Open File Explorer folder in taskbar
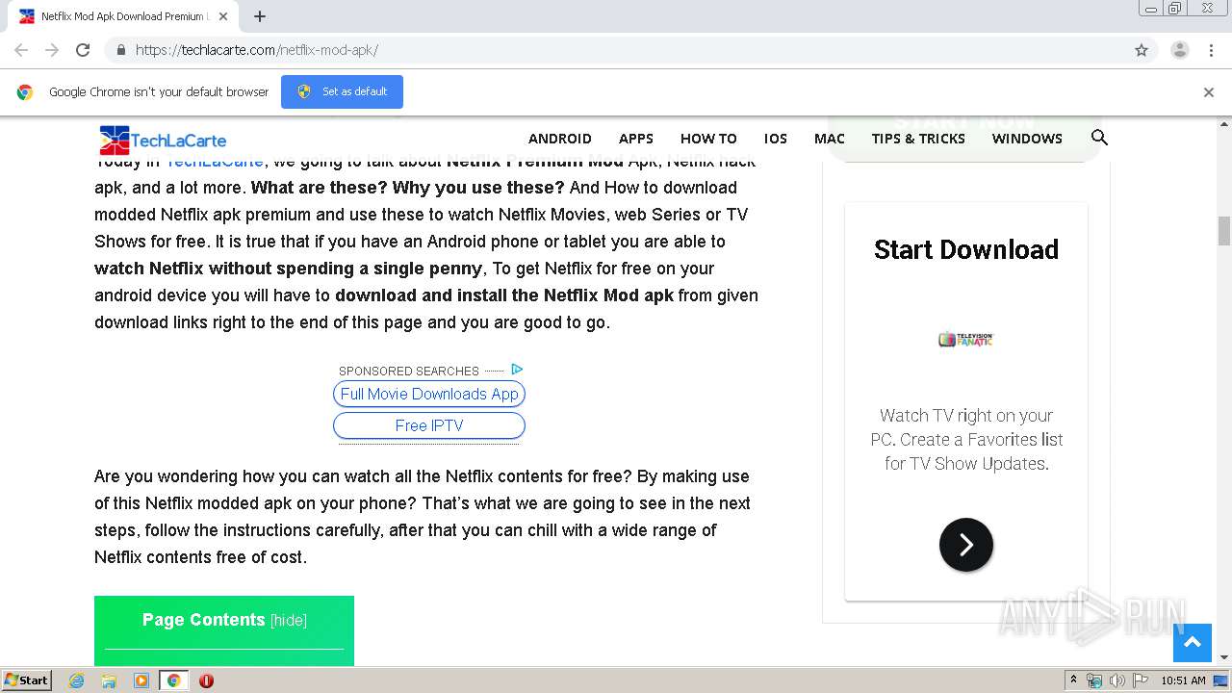The height and width of the screenshot is (693, 1232). pos(109,680)
